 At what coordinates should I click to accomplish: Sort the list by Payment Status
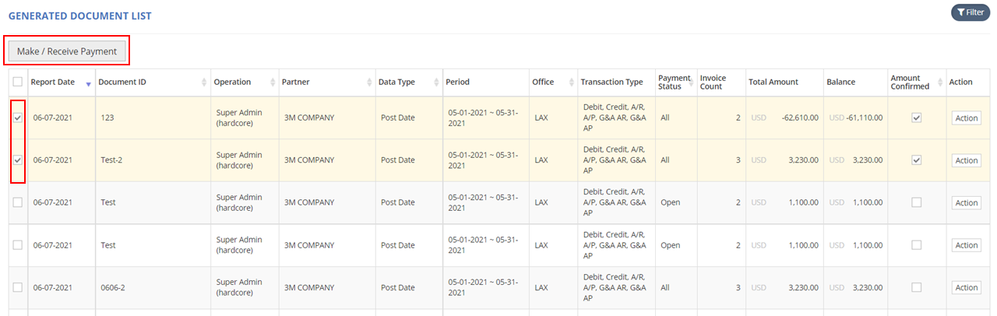(x=674, y=82)
